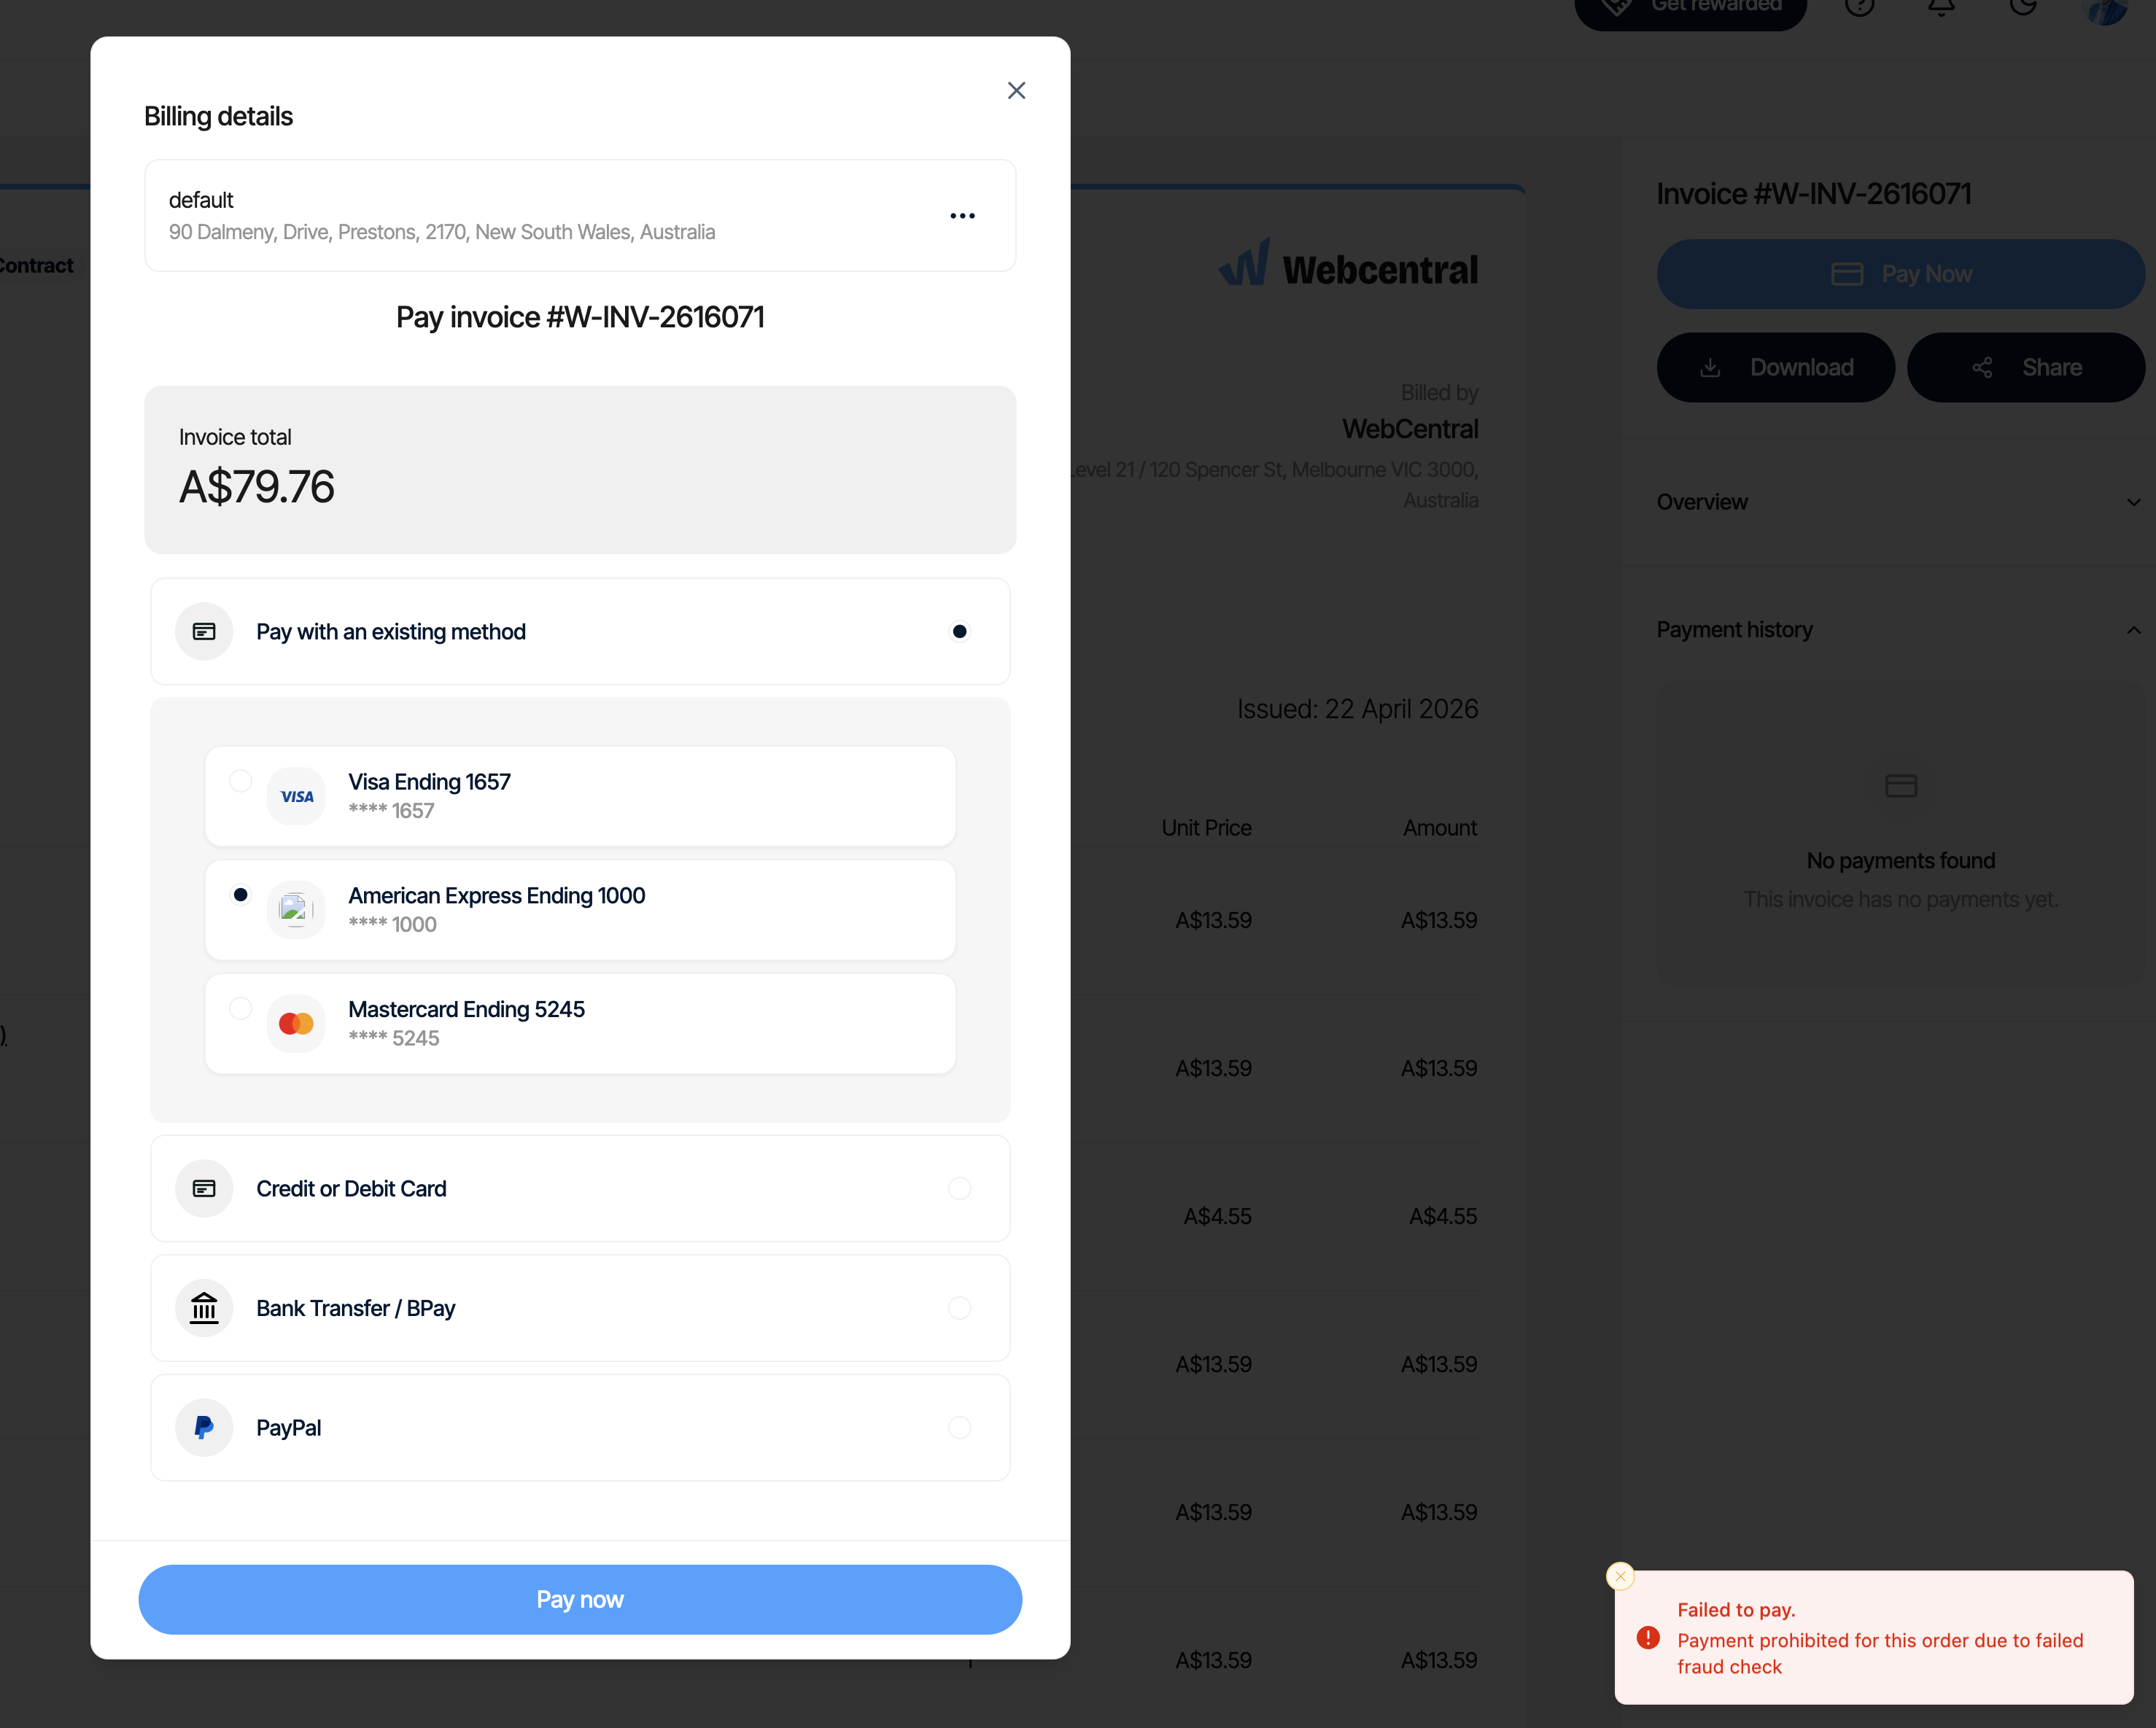Image resolution: width=2156 pixels, height=1728 pixels.
Task: Select the Bank Transfer / BPay radio option
Action: (x=959, y=1307)
